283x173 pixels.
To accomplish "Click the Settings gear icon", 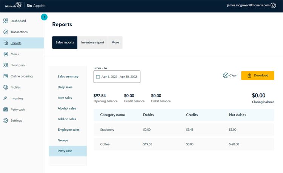I will click(6, 120).
